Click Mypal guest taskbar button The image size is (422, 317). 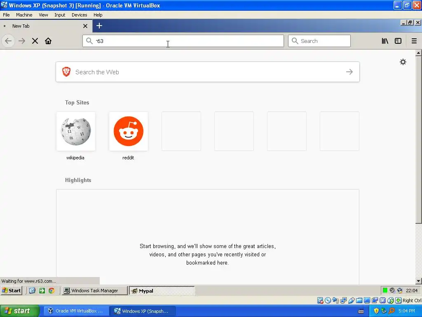pos(162,291)
